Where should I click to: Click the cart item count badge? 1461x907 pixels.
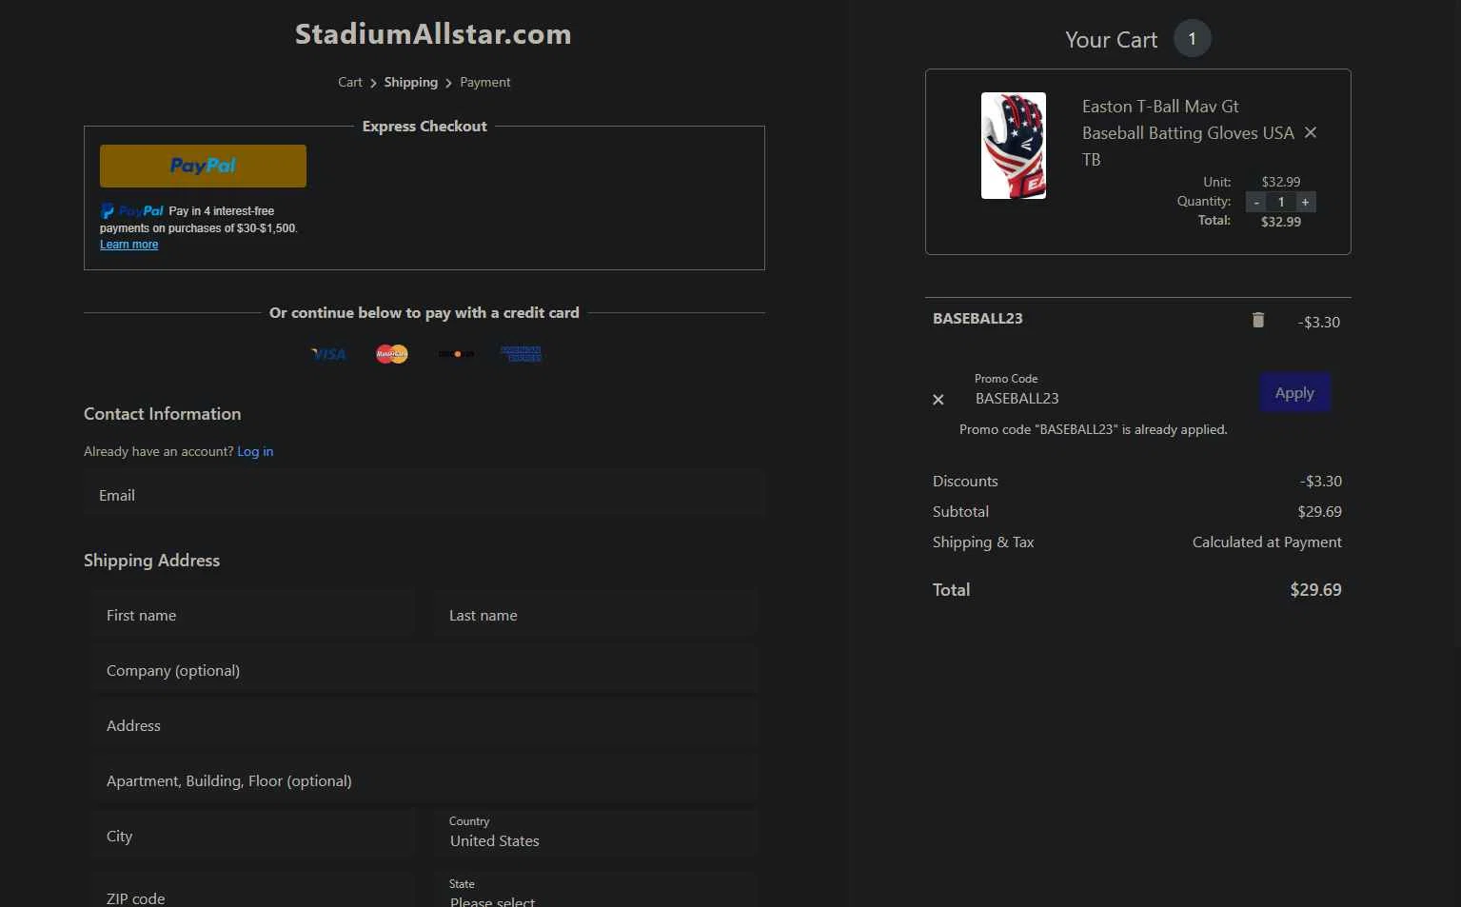(1192, 39)
